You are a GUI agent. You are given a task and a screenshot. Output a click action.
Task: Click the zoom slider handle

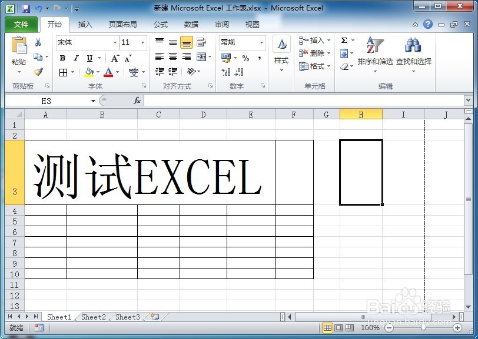(x=423, y=327)
